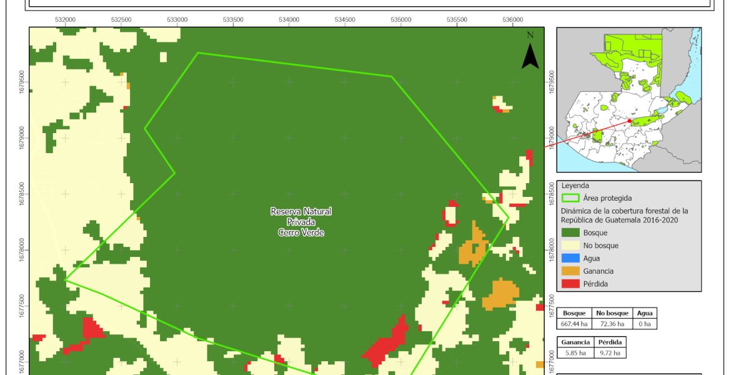Select the green Área protegida outline symbol
Image resolution: width=731 pixels, height=375 pixels.
tap(571, 198)
